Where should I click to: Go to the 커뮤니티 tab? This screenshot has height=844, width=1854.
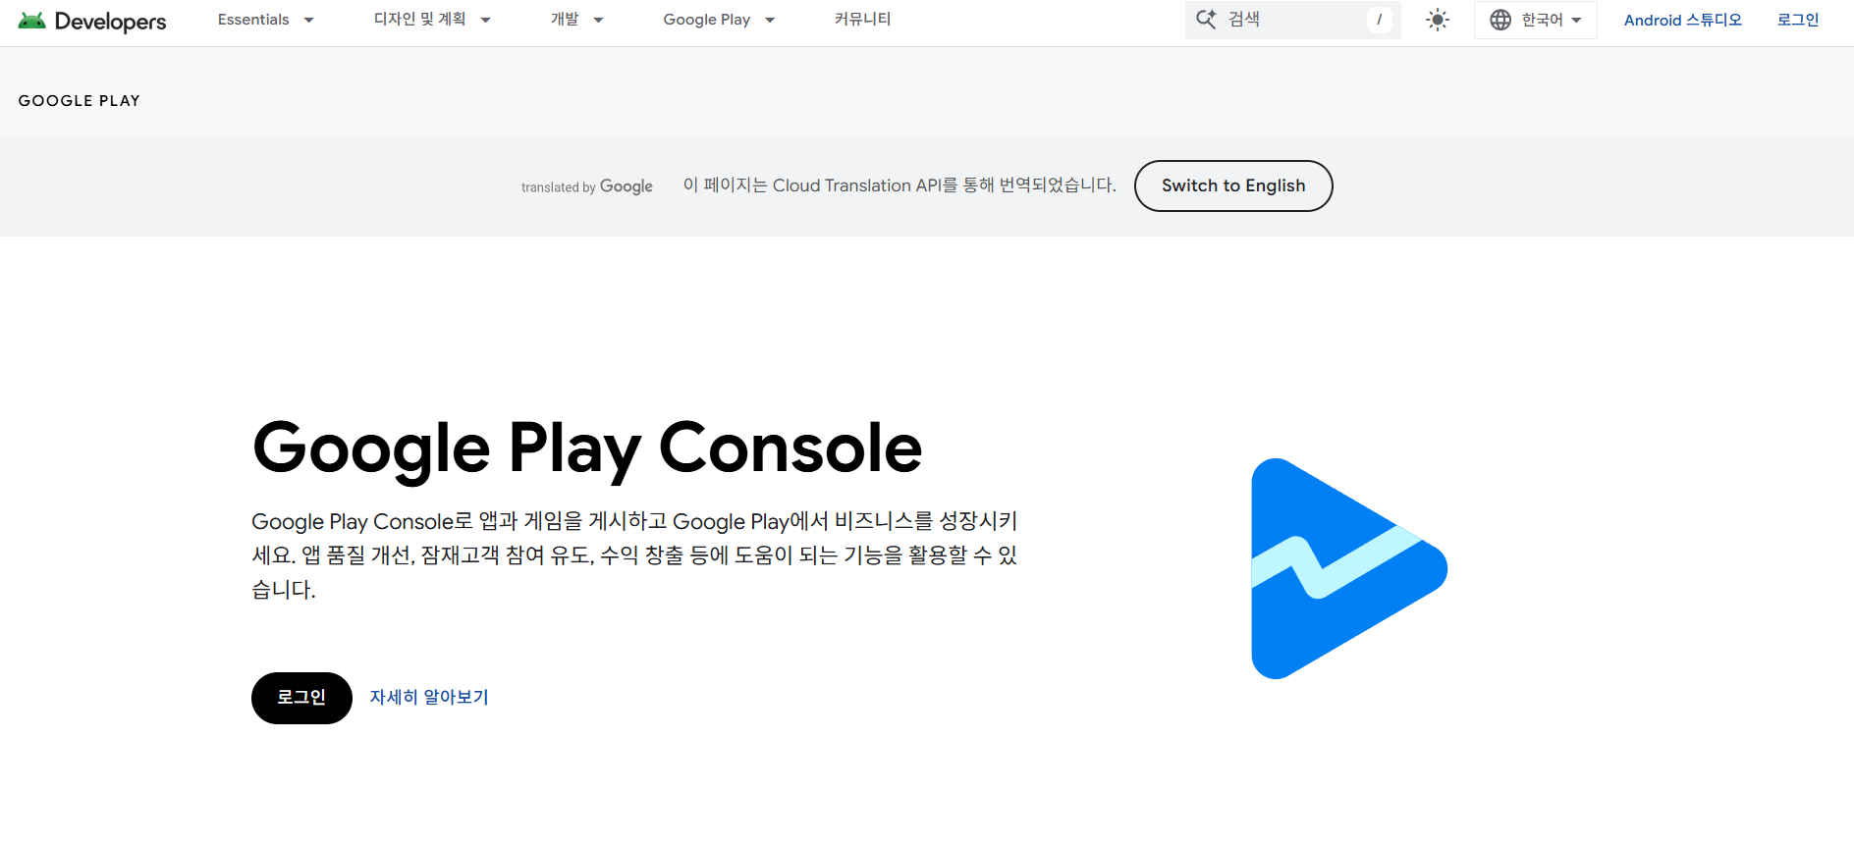coord(862,20)
